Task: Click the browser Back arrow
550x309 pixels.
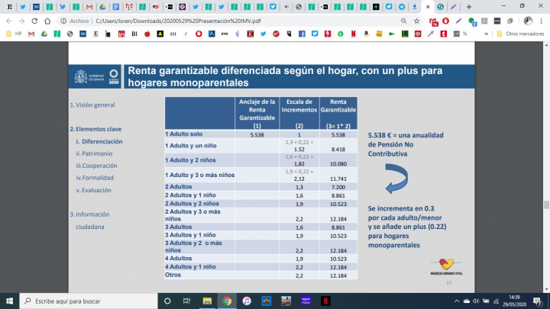Action: coord(8,21)
